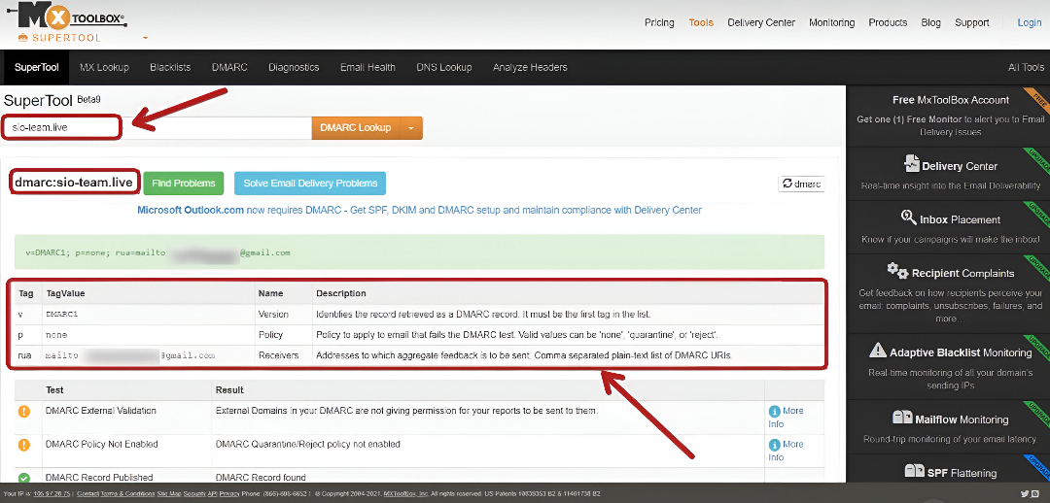
Task: Open the Diagnostics tab
Action: (294, 67)
